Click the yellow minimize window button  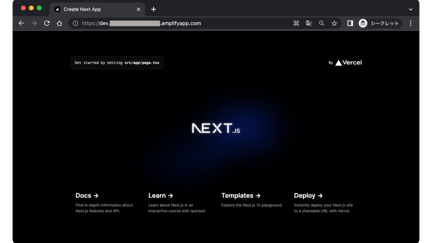point(31,8)
